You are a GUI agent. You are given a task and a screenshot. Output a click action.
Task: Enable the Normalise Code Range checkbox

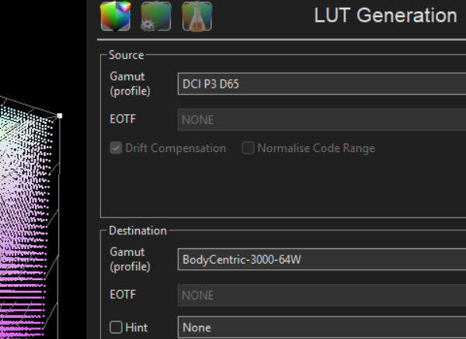pyautogui.click(x=248, y=148)
